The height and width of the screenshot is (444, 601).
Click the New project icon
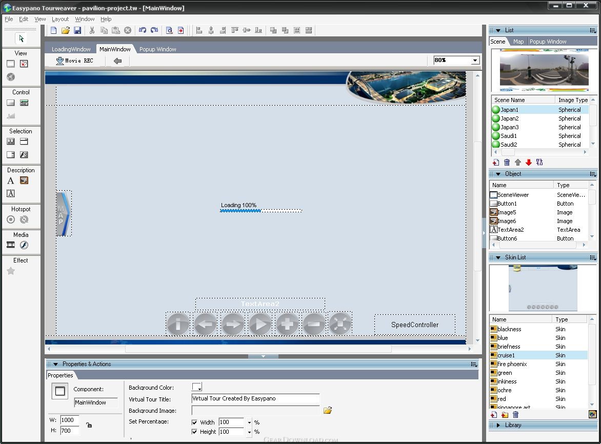tap(54, 30)
